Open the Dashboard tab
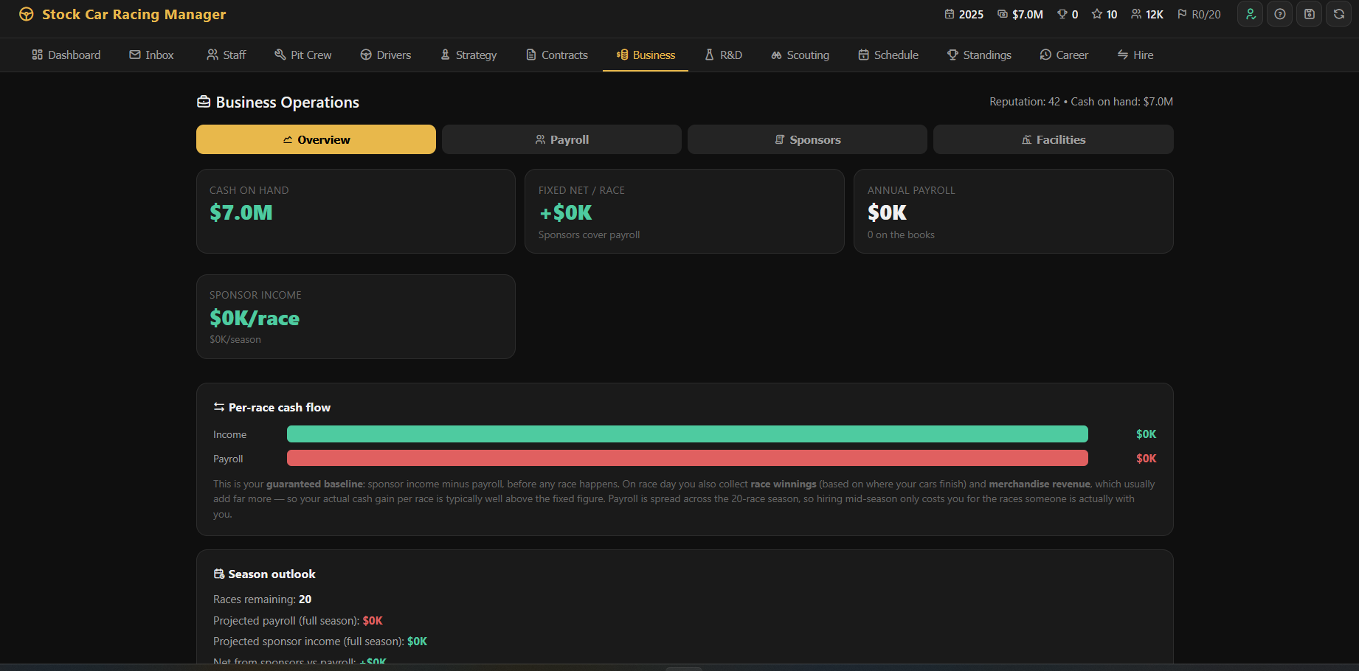 tap(66, 55)
